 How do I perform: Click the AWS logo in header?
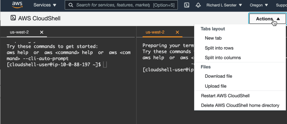[17, 5]
